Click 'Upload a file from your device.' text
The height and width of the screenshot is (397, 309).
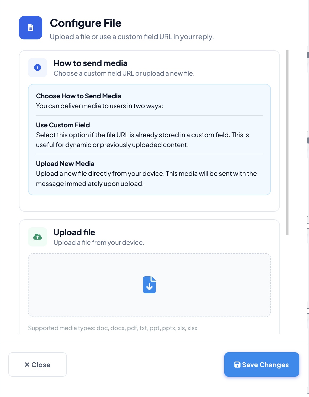coord(99,242)
